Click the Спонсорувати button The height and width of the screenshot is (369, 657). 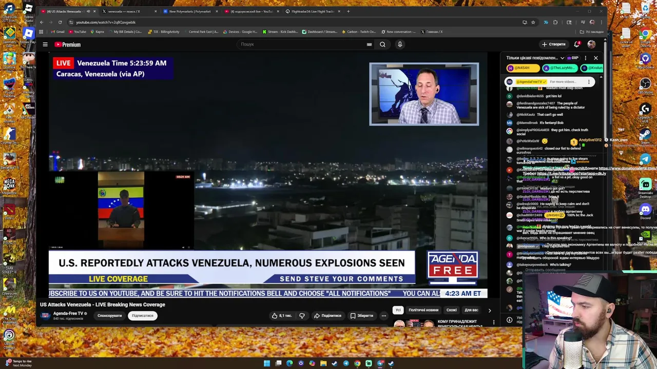pos(110,316)
